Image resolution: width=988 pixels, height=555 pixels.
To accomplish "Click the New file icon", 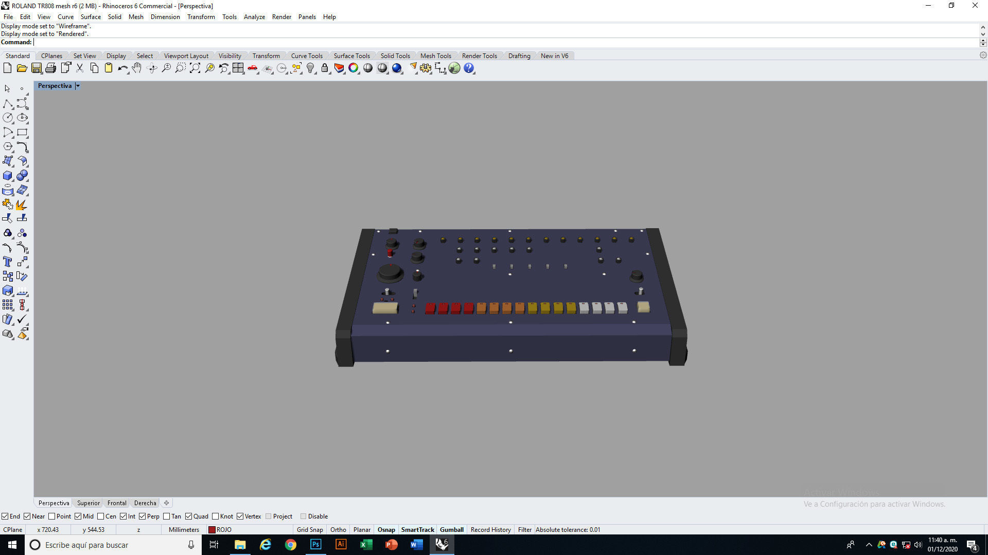I will coord(7,68).
